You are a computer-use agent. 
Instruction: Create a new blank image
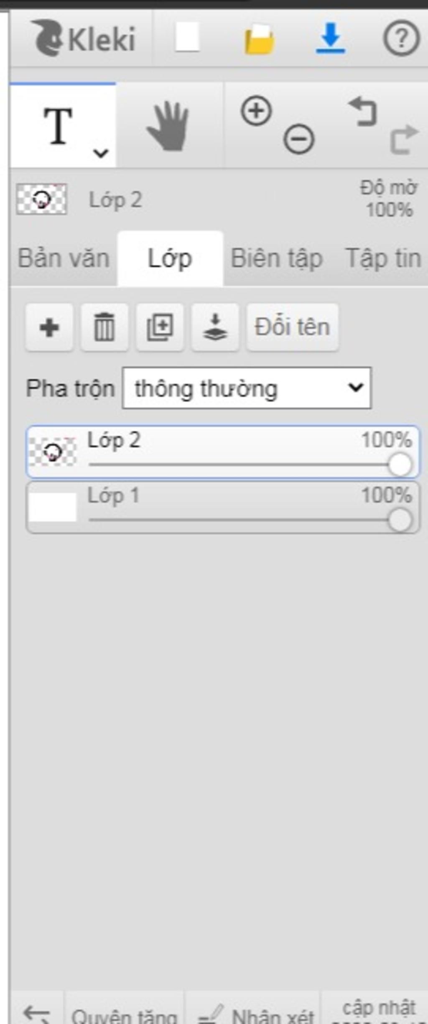[x=187, y=38]
